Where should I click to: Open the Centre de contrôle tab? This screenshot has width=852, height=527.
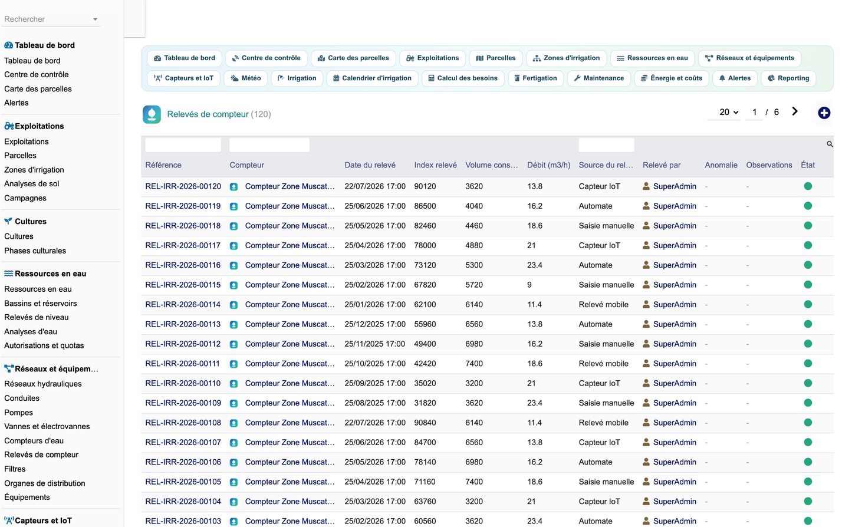click(x=266, y=58)
